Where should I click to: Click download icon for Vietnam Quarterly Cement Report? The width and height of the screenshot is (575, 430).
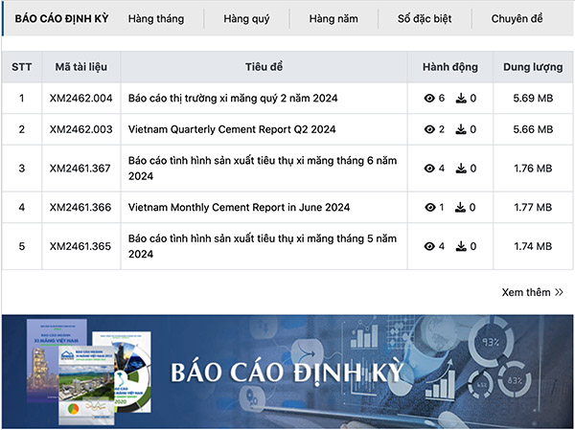[x=461, y=129]
